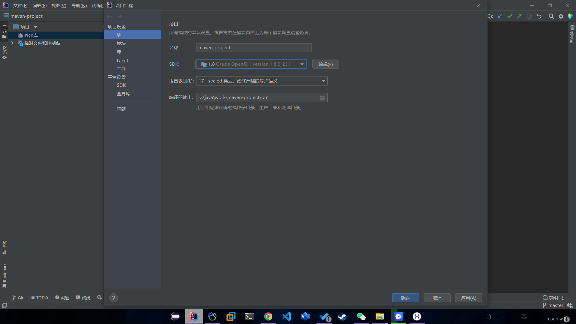The width and height of the screenshot is (576, 324).
Task: Open Structure tool window on left strip
Action: click(4, 247)
